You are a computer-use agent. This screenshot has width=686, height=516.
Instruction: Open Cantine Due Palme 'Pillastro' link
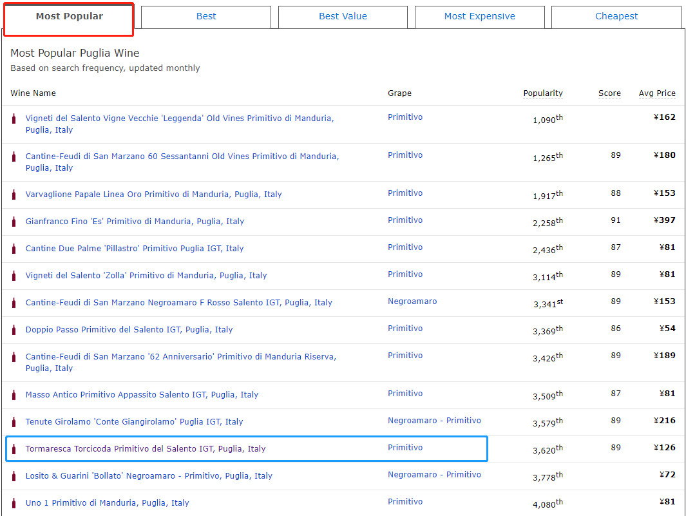135,249
